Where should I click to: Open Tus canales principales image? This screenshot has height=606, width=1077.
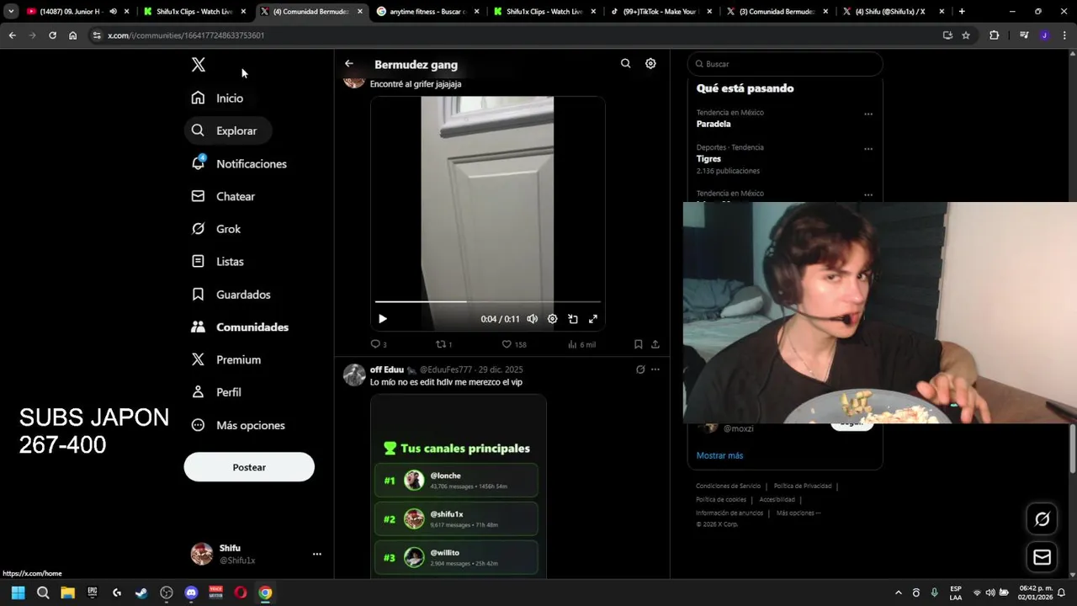[459, 486]
